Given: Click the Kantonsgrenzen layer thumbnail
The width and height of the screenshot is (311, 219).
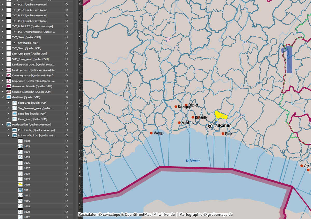Looking at the screenshot, I should click(9, 75).
